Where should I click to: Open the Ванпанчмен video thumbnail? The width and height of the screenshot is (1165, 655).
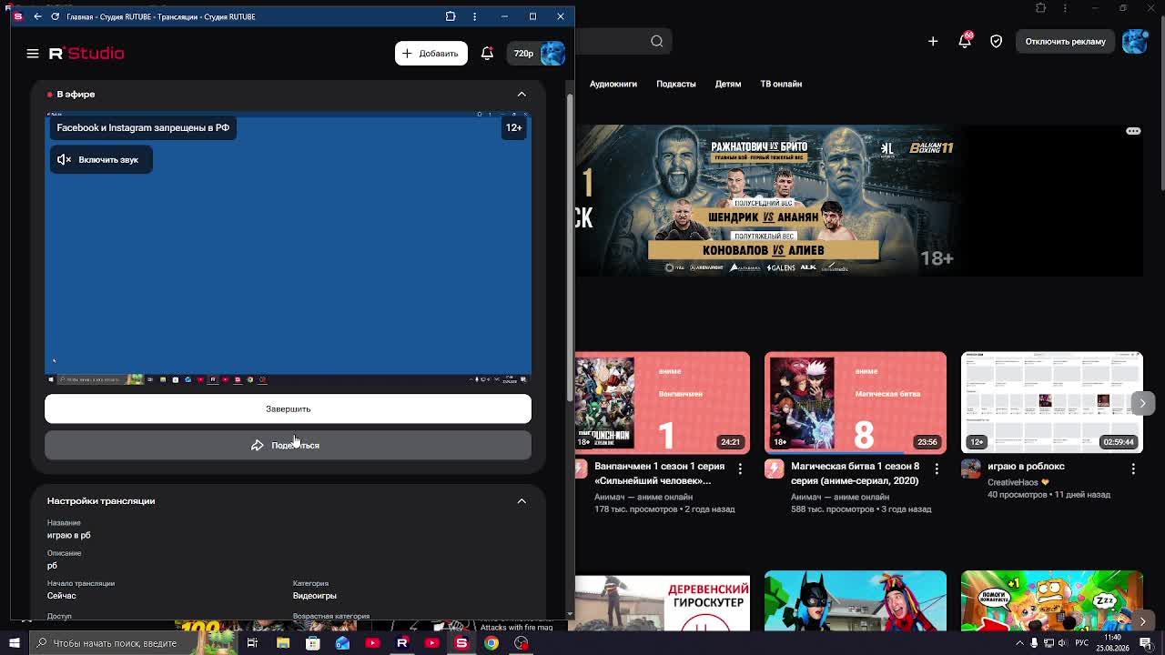tap(663, 402)
